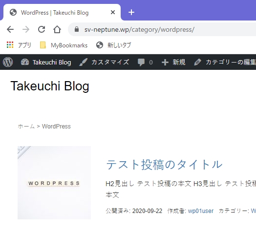Open post テスト投稿のタイトル
256x234 pixels.
[164, 165]
